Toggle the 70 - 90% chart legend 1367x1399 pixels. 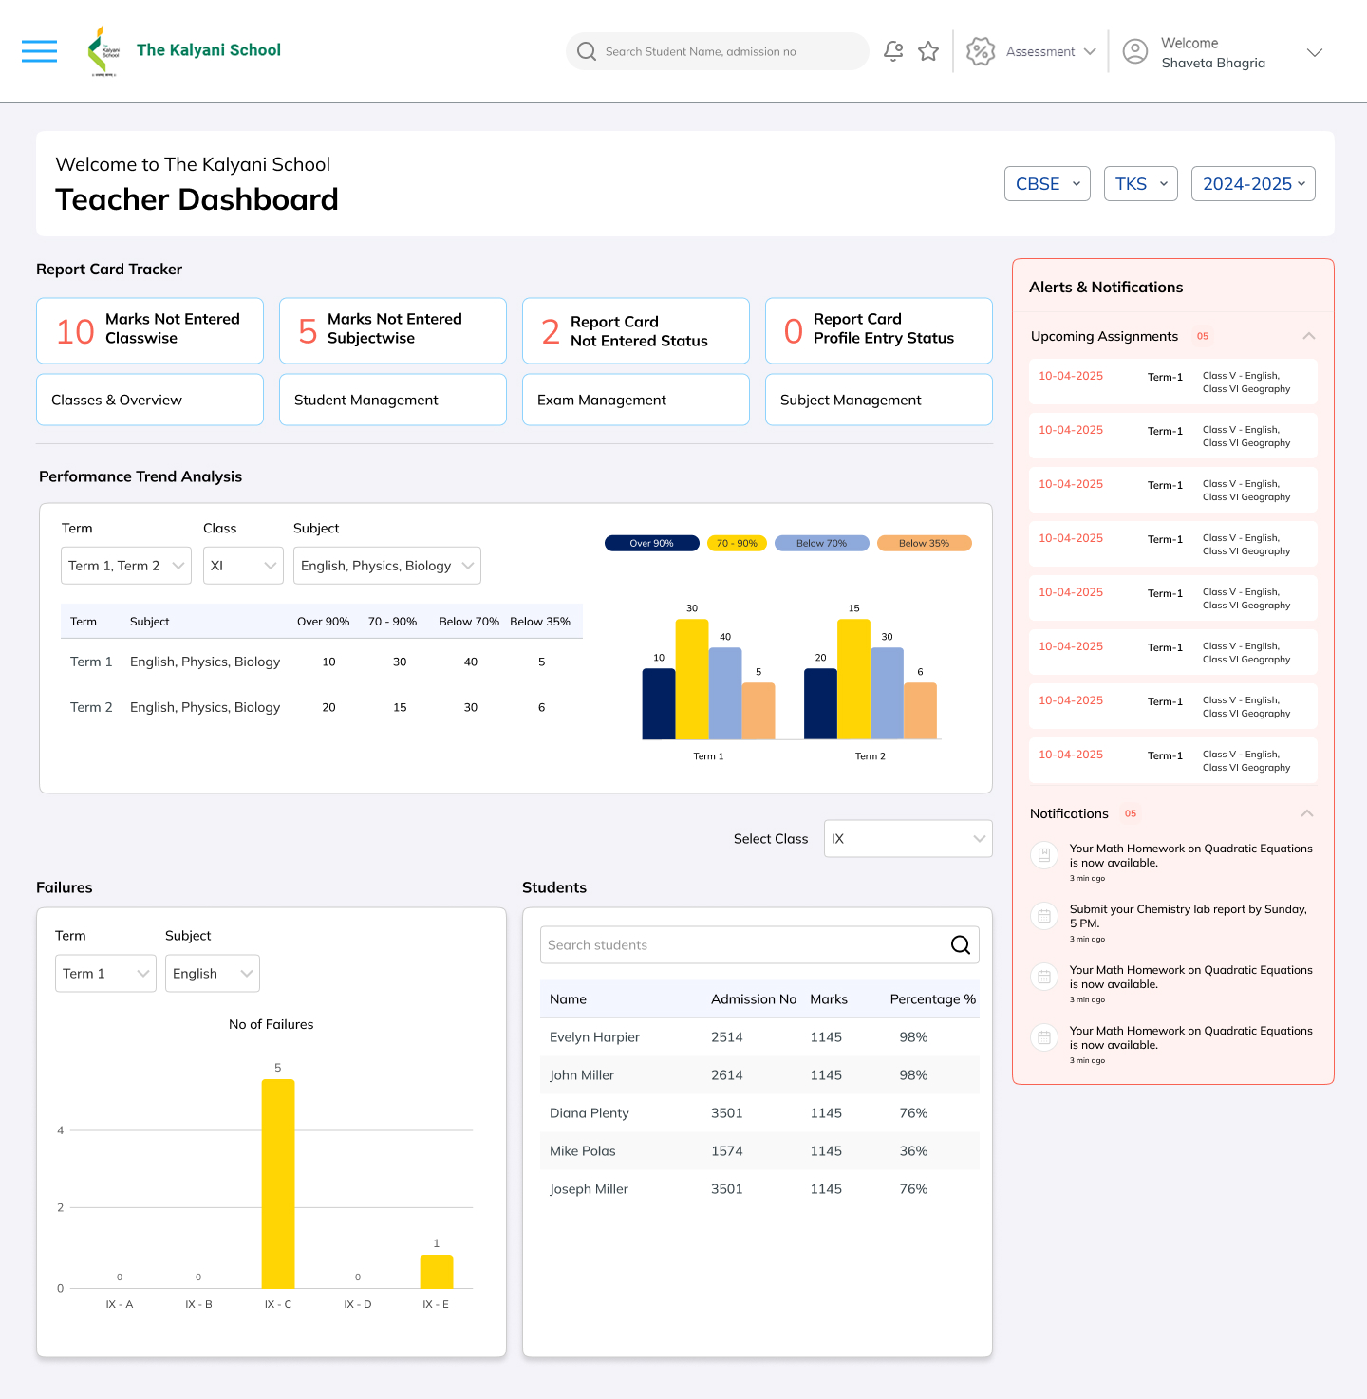737,544
